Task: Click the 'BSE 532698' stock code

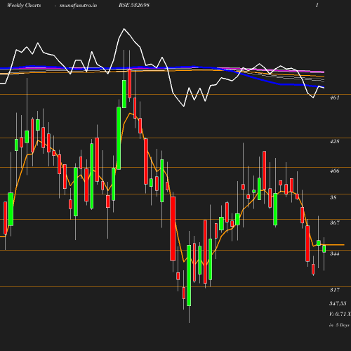Action: tap(134, 5)
